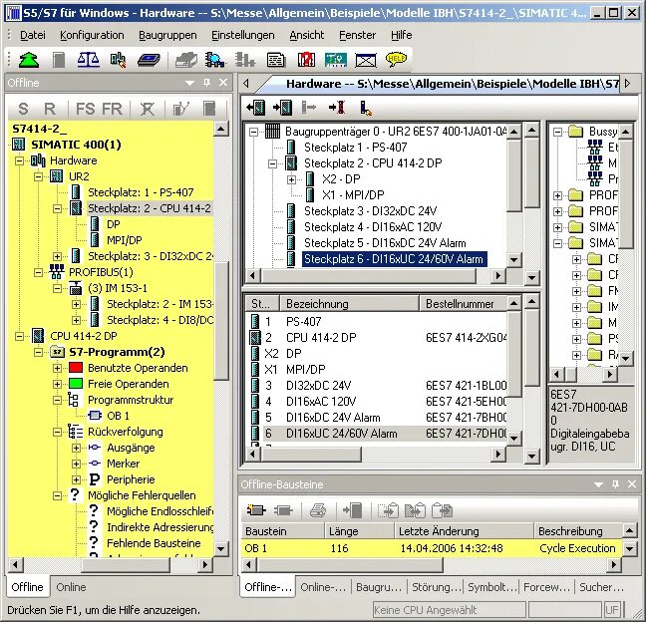646x622 pixels.
Task: Click the balance scales compare icon
Action: (88, 60)
